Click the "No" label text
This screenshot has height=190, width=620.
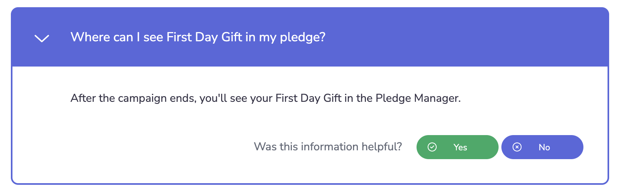[x=544, y=147]
